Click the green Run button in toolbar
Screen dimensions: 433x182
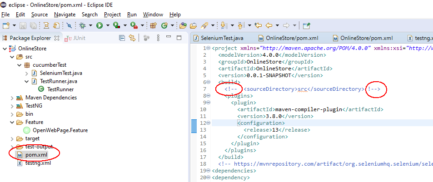click(99, 25)
